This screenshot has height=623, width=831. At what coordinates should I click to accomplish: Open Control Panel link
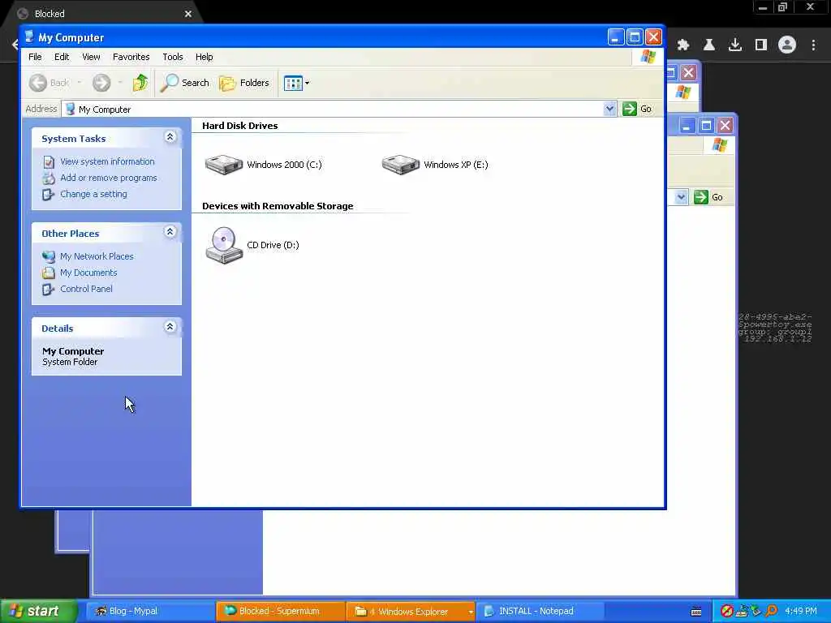pos(86,289)
